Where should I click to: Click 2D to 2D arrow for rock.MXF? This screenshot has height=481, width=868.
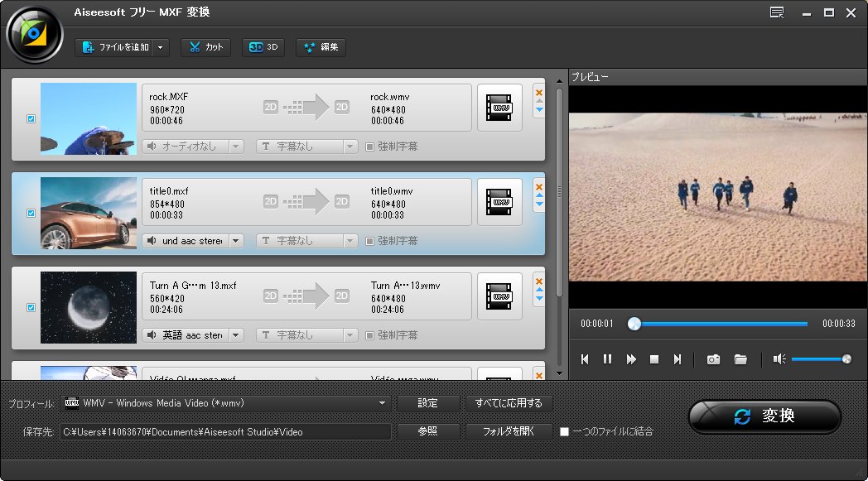coord(306,108)
